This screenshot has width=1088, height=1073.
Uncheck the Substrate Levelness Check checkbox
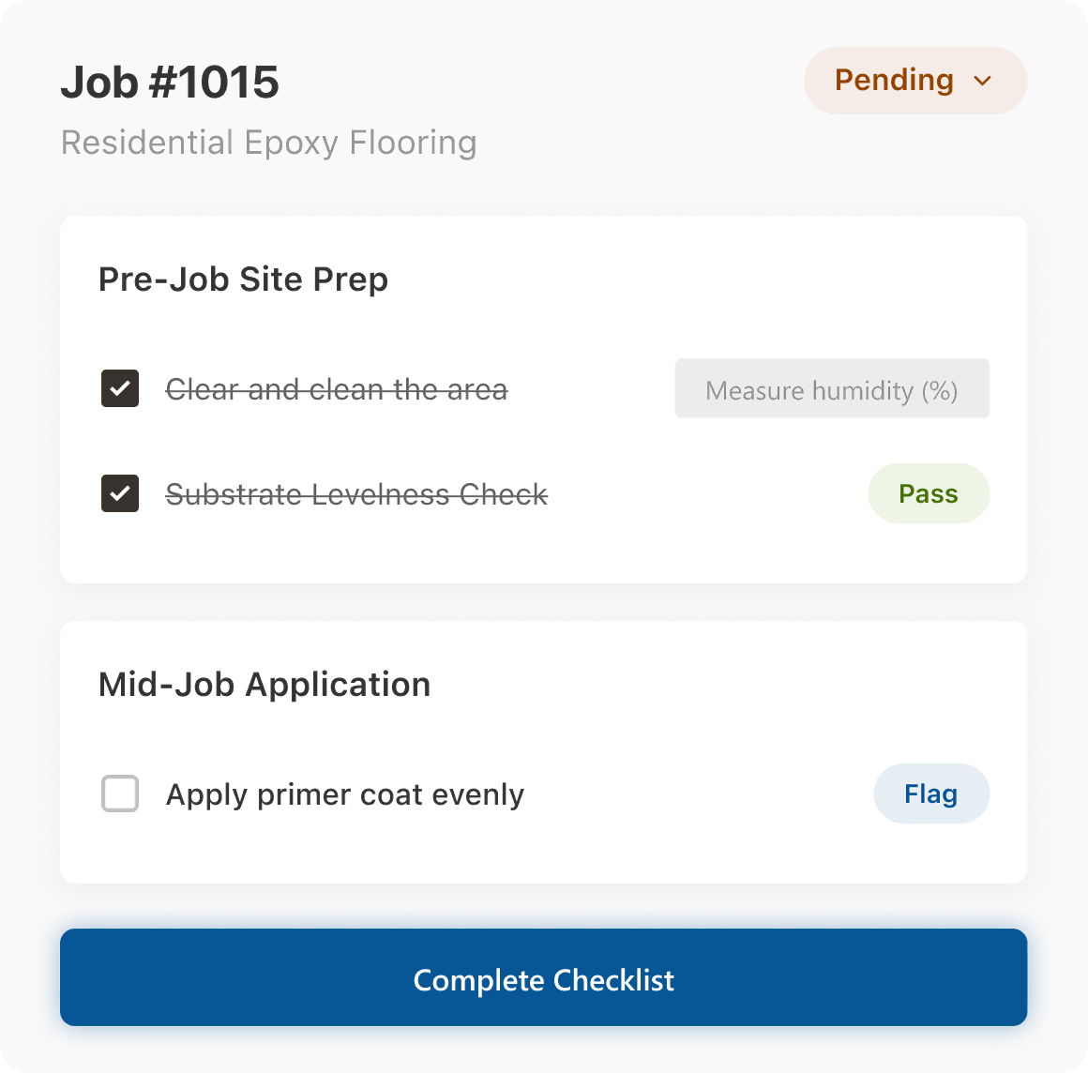pos(120,493)
